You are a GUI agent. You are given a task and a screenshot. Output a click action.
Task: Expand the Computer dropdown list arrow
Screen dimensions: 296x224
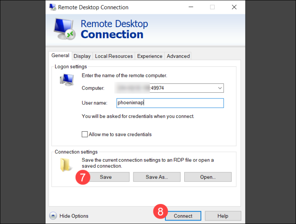(x=220, y=88)
